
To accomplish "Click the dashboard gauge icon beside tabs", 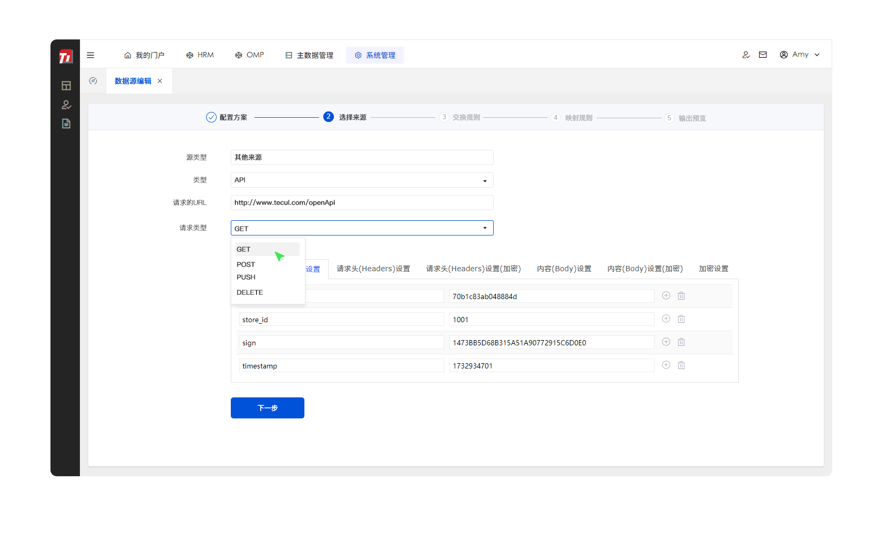I will tap(93, 81).
